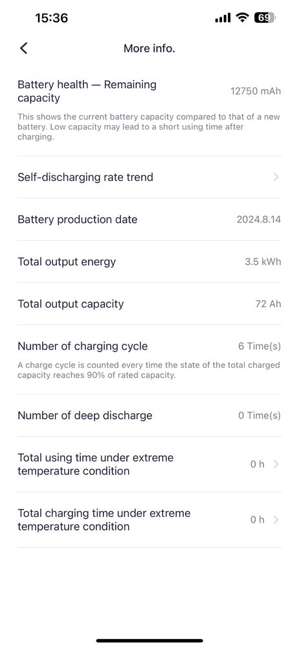Expand extreme temperature charging time chevron
Screen dimensions: 299x648
tap(276, 520)
